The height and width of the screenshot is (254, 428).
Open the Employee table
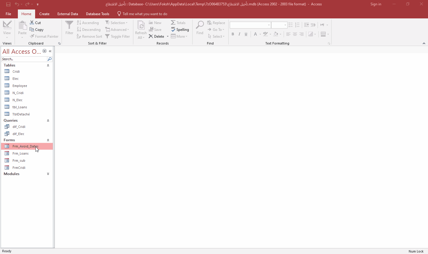click(x=20, y=86)
